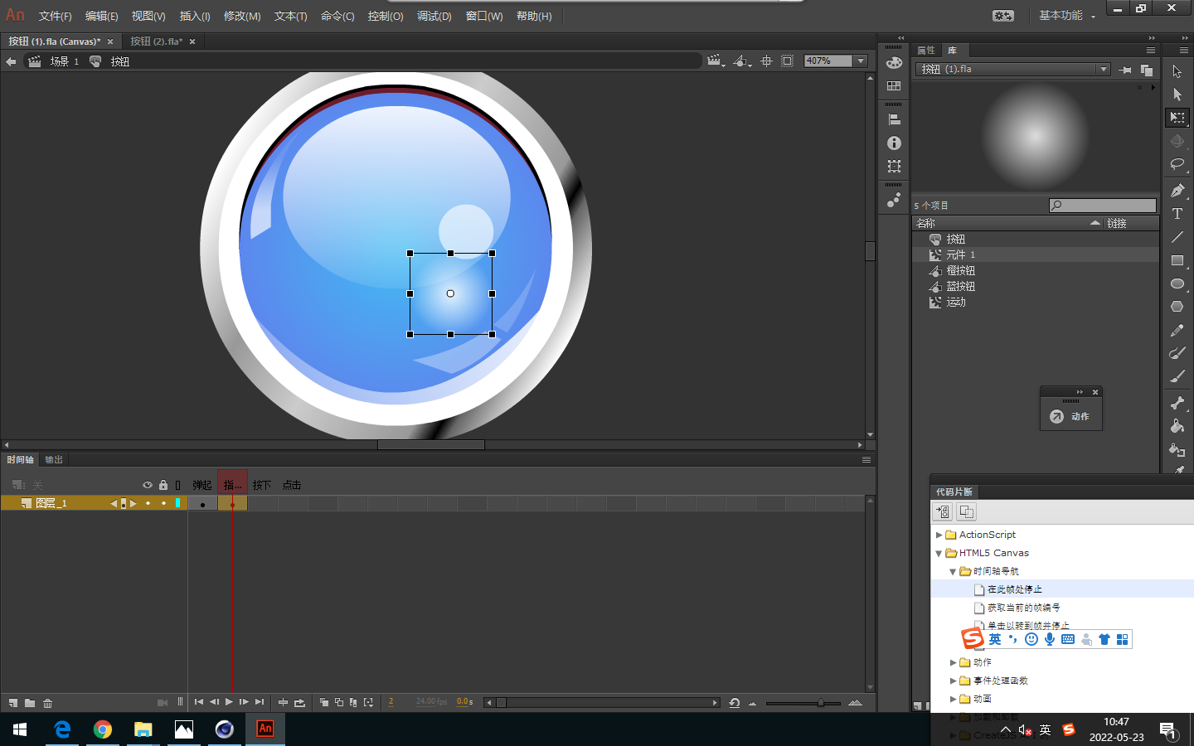The image size is (1194, 746).
Task: Select the Pen tool in the toolbar
Action: coord(1177,191)
